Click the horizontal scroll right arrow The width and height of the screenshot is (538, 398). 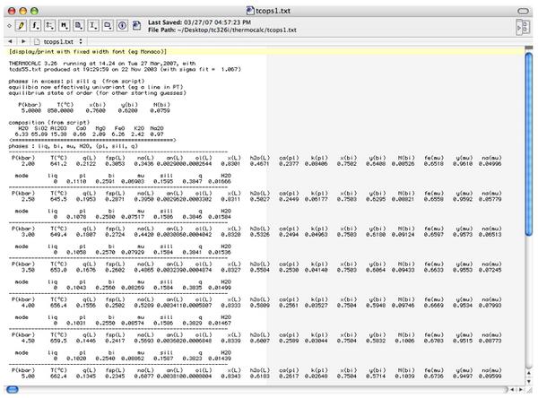click(x=520, y=389)
